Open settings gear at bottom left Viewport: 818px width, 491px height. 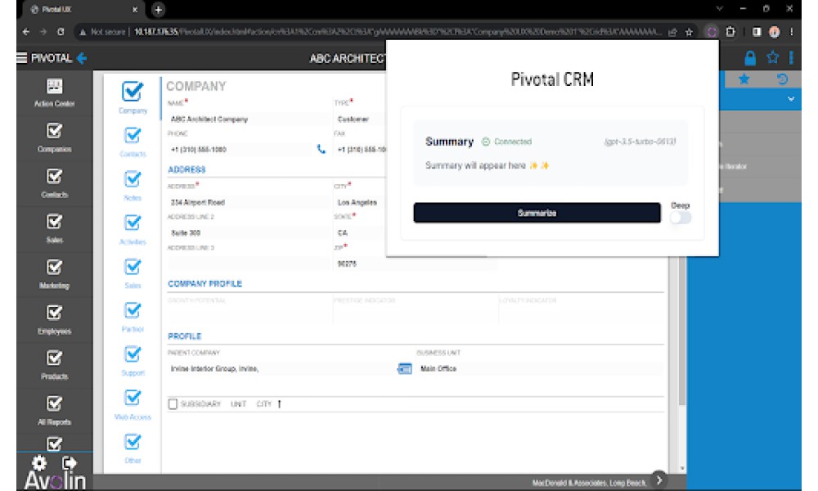pyautogui.click(x=39, y=462)
